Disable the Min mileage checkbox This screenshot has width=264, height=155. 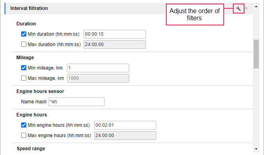(x=24, y=68)
